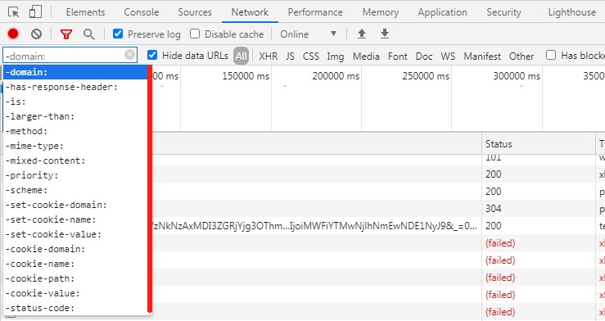
Task: Choose -set-cookie-value: suggestion
Action: tap(75, 234)
